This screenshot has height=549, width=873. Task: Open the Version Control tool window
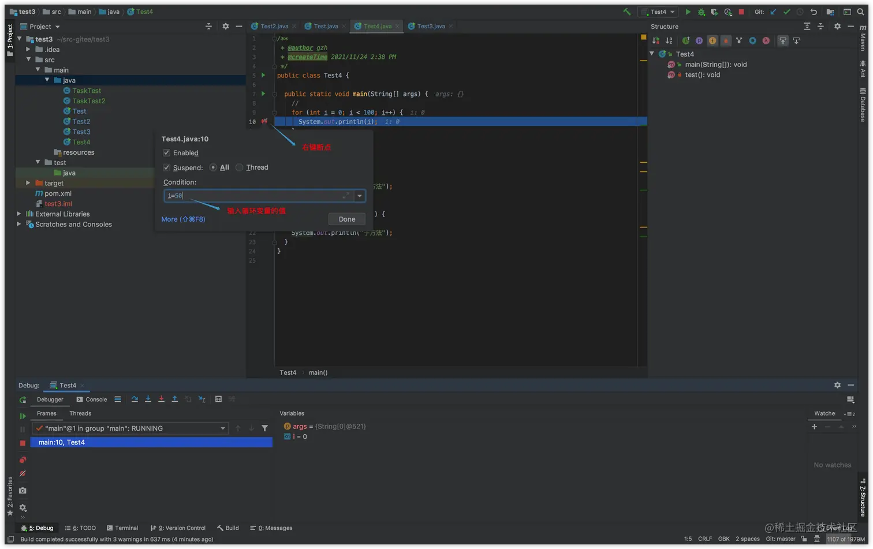pyautogui.click(x=178, y=528)
